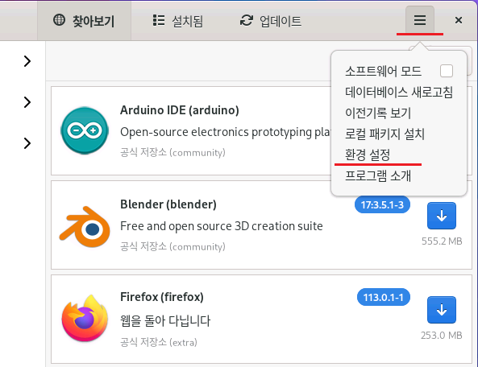The width and height of the screenshot is (478, 367).
Task: Click '공식 저장소 (community)' under Blender
Action: tap(172, 246)
